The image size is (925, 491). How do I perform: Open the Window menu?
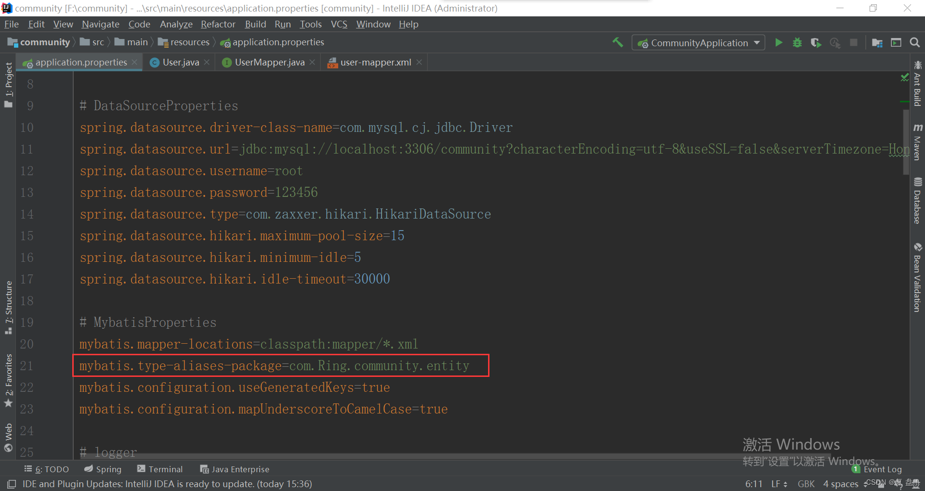coord(373,24)
